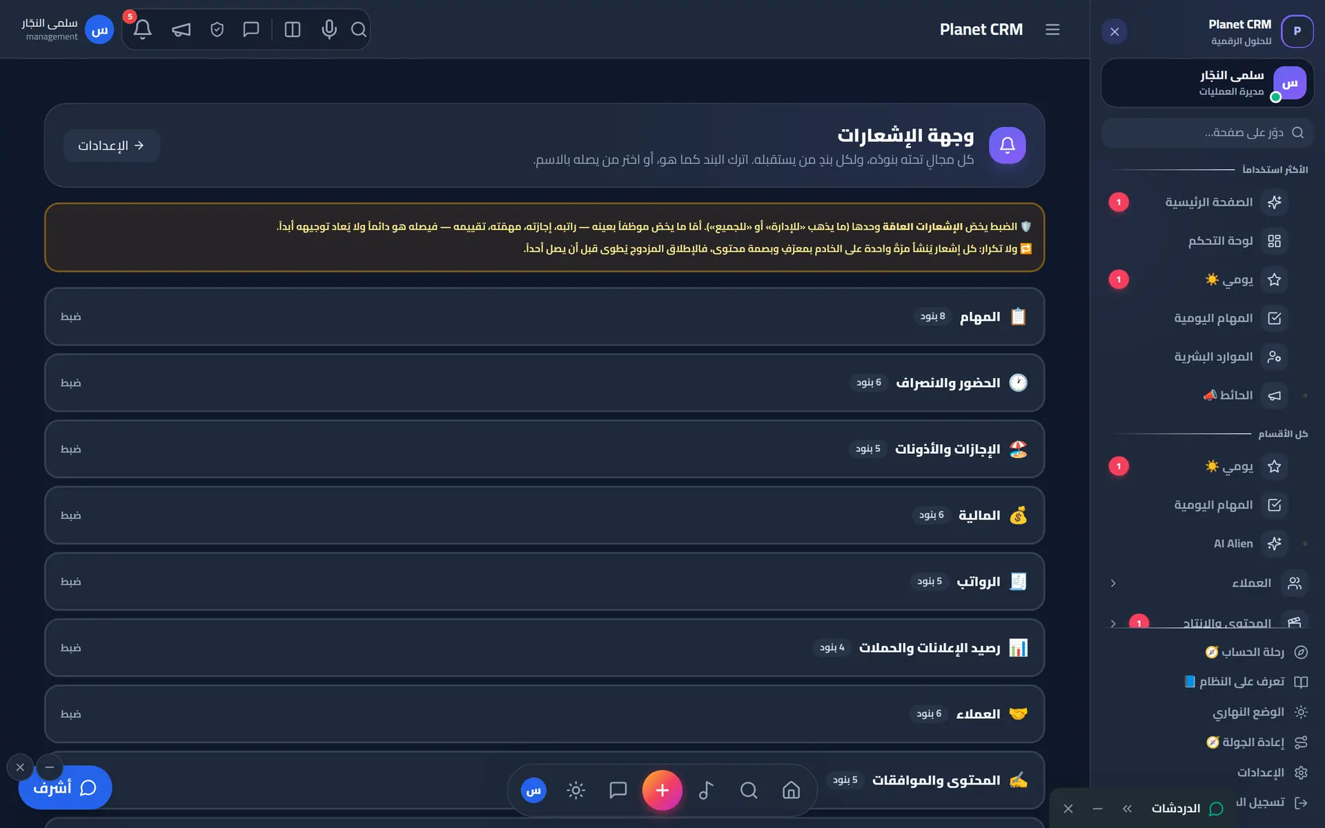Expand المالية section via ضبط

click(70, 515)
